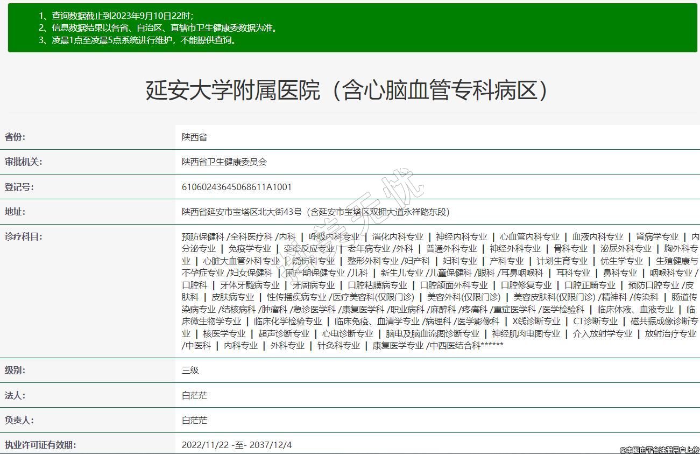The width and height of the screenshot is (700, 454).
Task: Click the license validity date 2022/11/22 -至- 2037/12/4
Action: [x=237, y=445]
